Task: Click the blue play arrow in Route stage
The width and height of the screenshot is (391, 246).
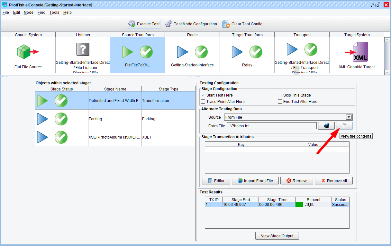Action: [x=183, y=52]
